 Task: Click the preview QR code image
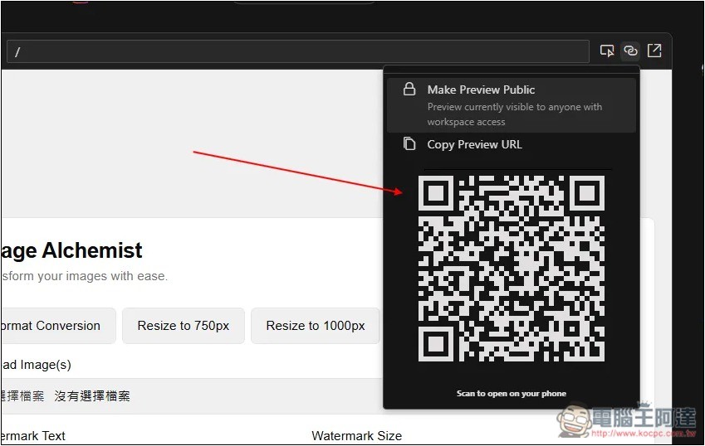[x=511, y=269]
